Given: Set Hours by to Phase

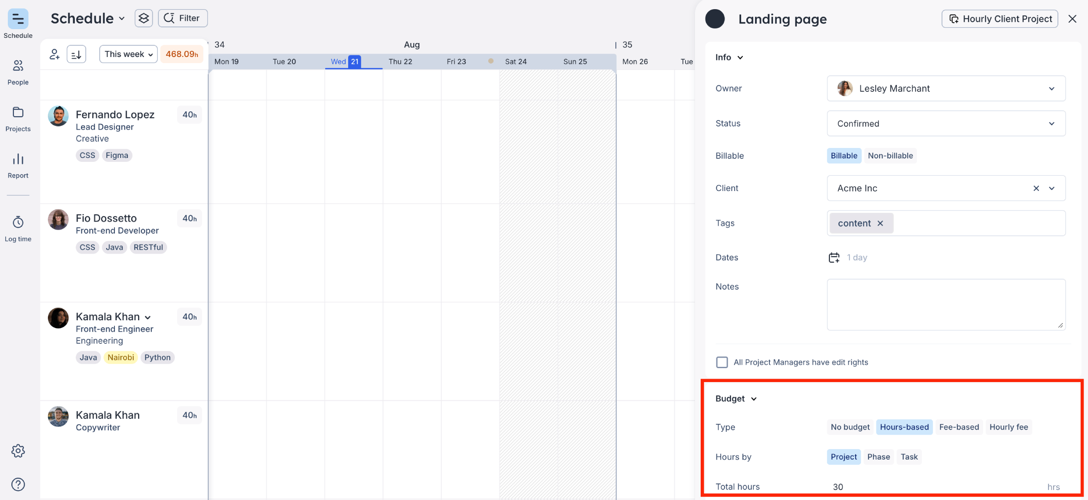Looking at the screenshot, I should click(878, 457).
